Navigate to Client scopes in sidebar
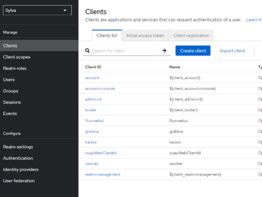 (x=17, y=57)
